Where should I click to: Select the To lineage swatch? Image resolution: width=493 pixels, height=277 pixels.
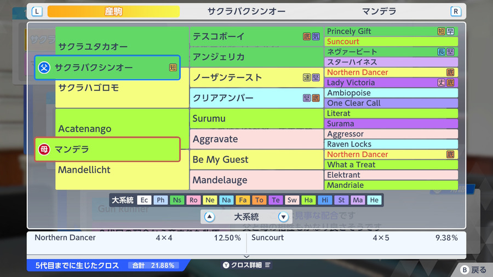(260, 200)
